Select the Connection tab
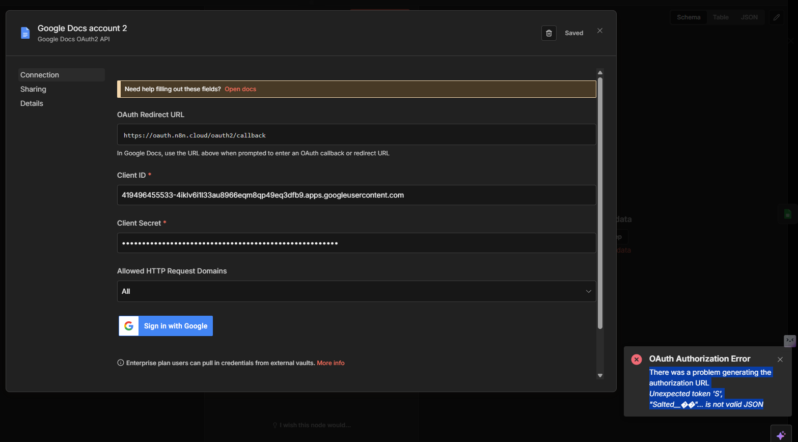This screenshot has height=442, width=798. click(40, 75)
